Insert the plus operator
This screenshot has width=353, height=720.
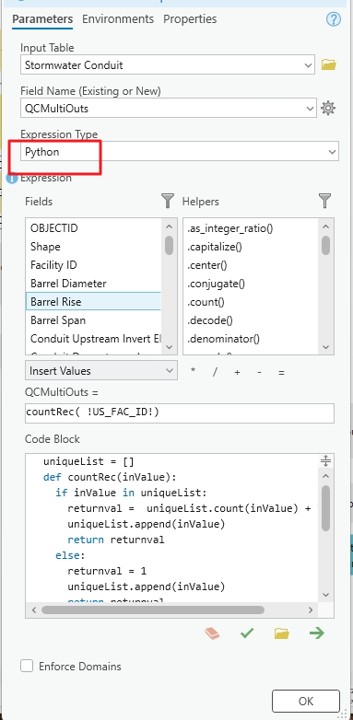click(237, 372)
